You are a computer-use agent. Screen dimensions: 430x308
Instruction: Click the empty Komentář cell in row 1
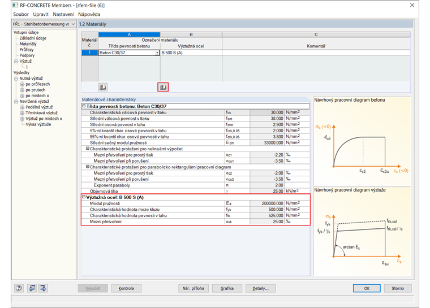pyautogui.click(x=316, y=53)
